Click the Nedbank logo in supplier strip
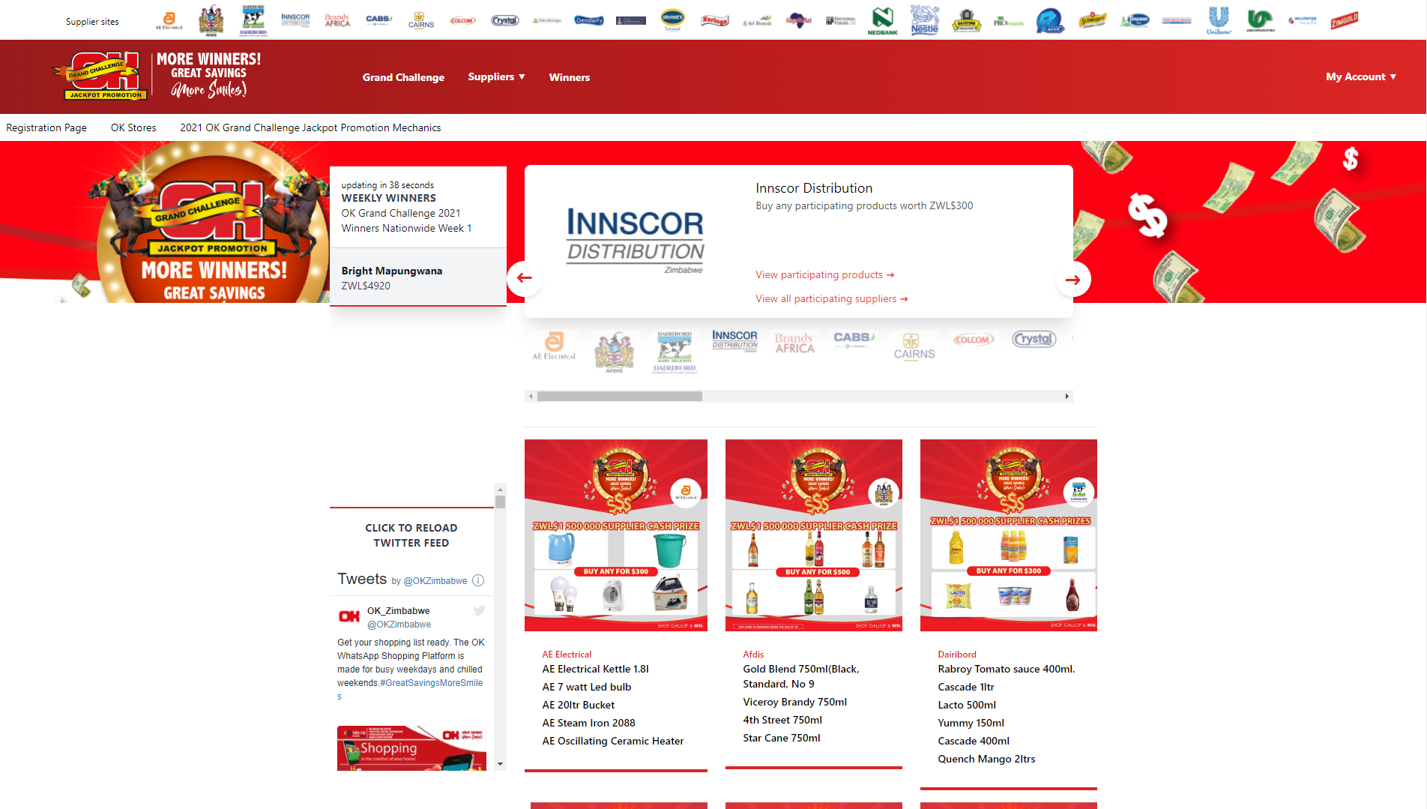 (x=882, y=20)
